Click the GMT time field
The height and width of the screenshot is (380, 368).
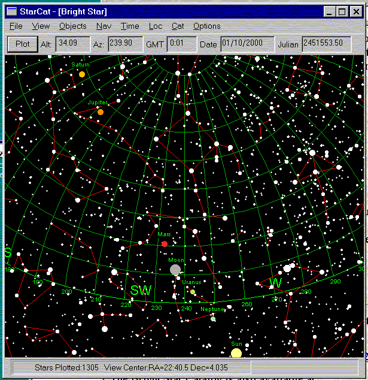(x=182, y=44)
